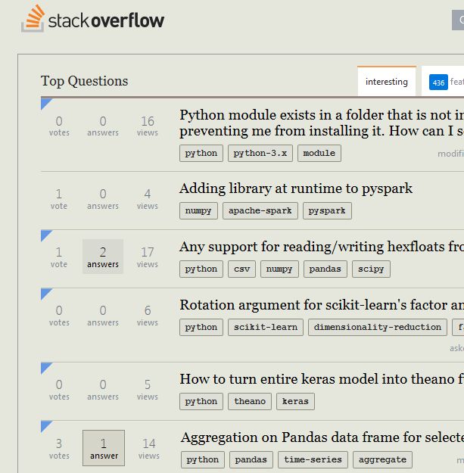Open the featured tab with 436 badge
This screenshot has width=464, height=473.
443,82
